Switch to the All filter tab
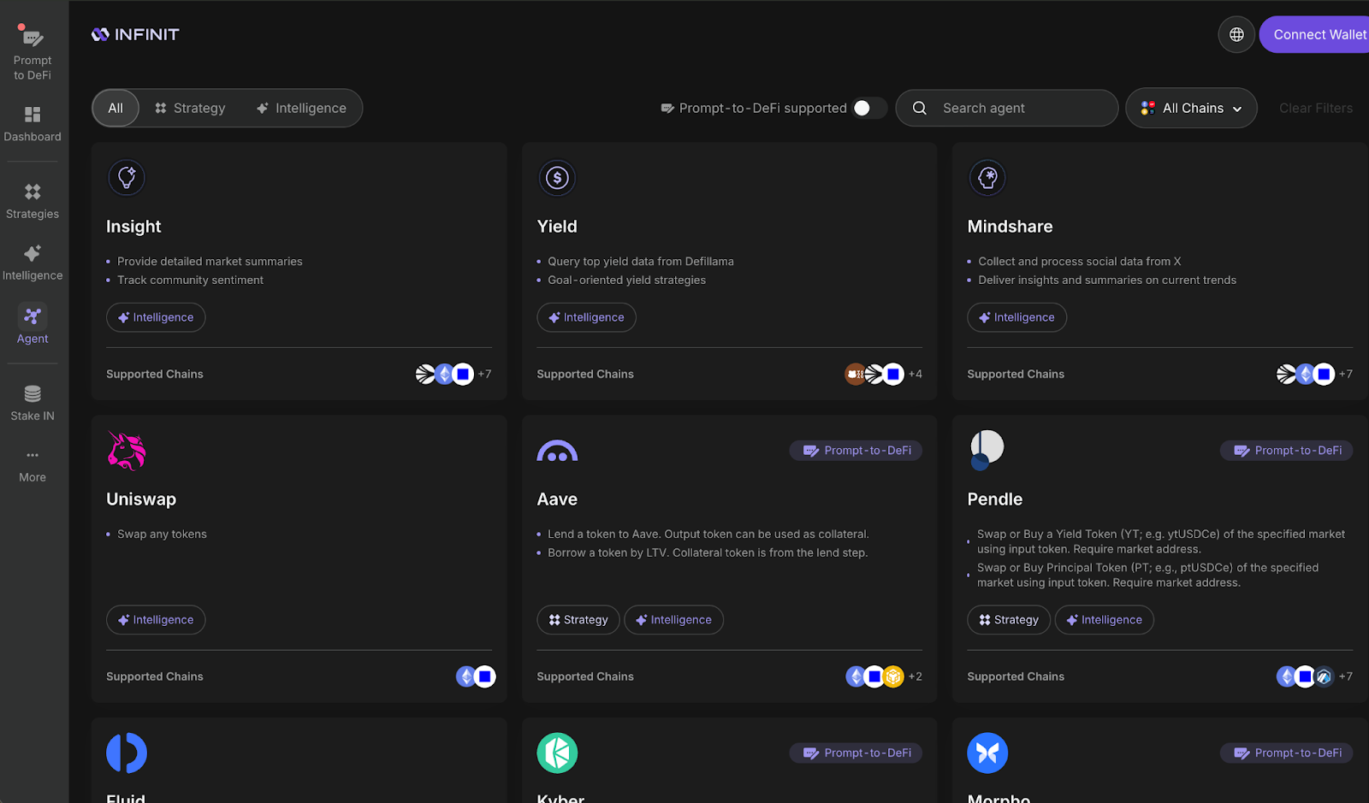Screen dimensions: 1369x803 click(116, 109)
